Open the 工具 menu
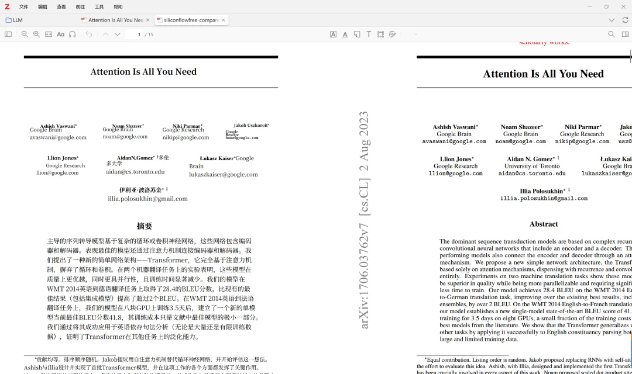632x374 pixels. click(99, 7)
